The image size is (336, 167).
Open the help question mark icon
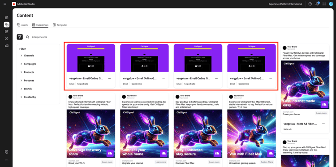coord(310,4)
